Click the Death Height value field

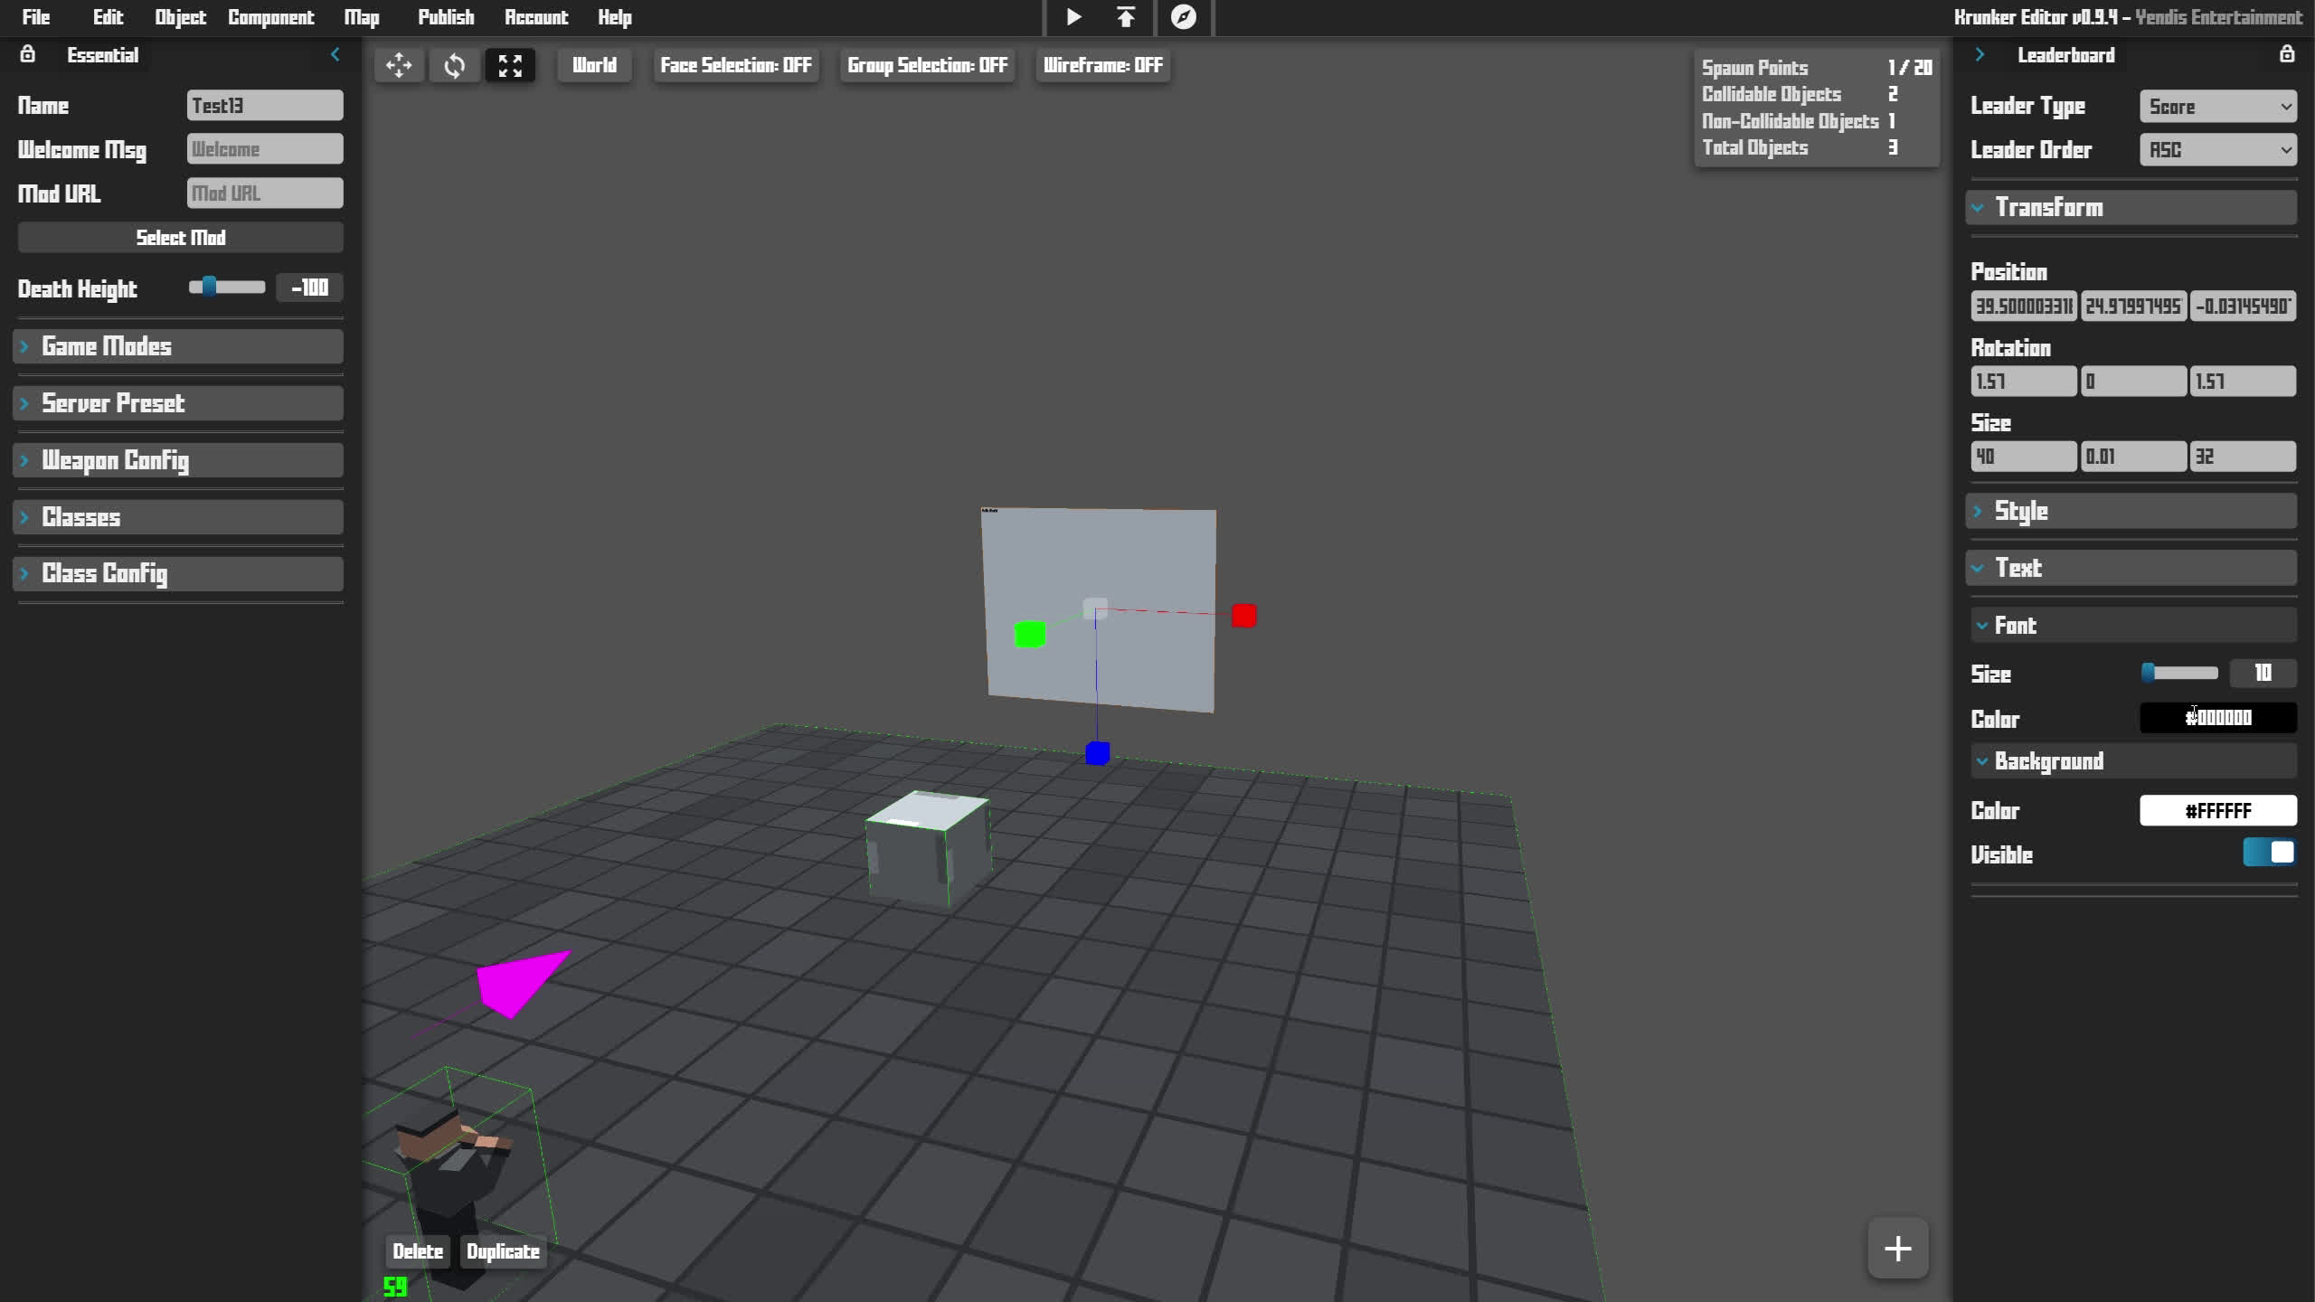pos(309,288)
